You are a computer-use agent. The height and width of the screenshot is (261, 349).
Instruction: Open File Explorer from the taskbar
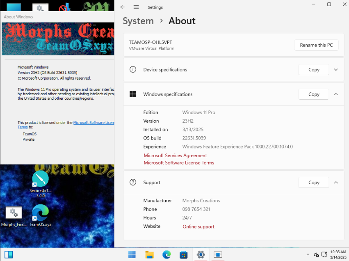tap(149, 254)
